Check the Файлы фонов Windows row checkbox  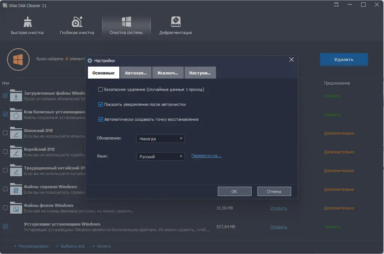(5, 208)
